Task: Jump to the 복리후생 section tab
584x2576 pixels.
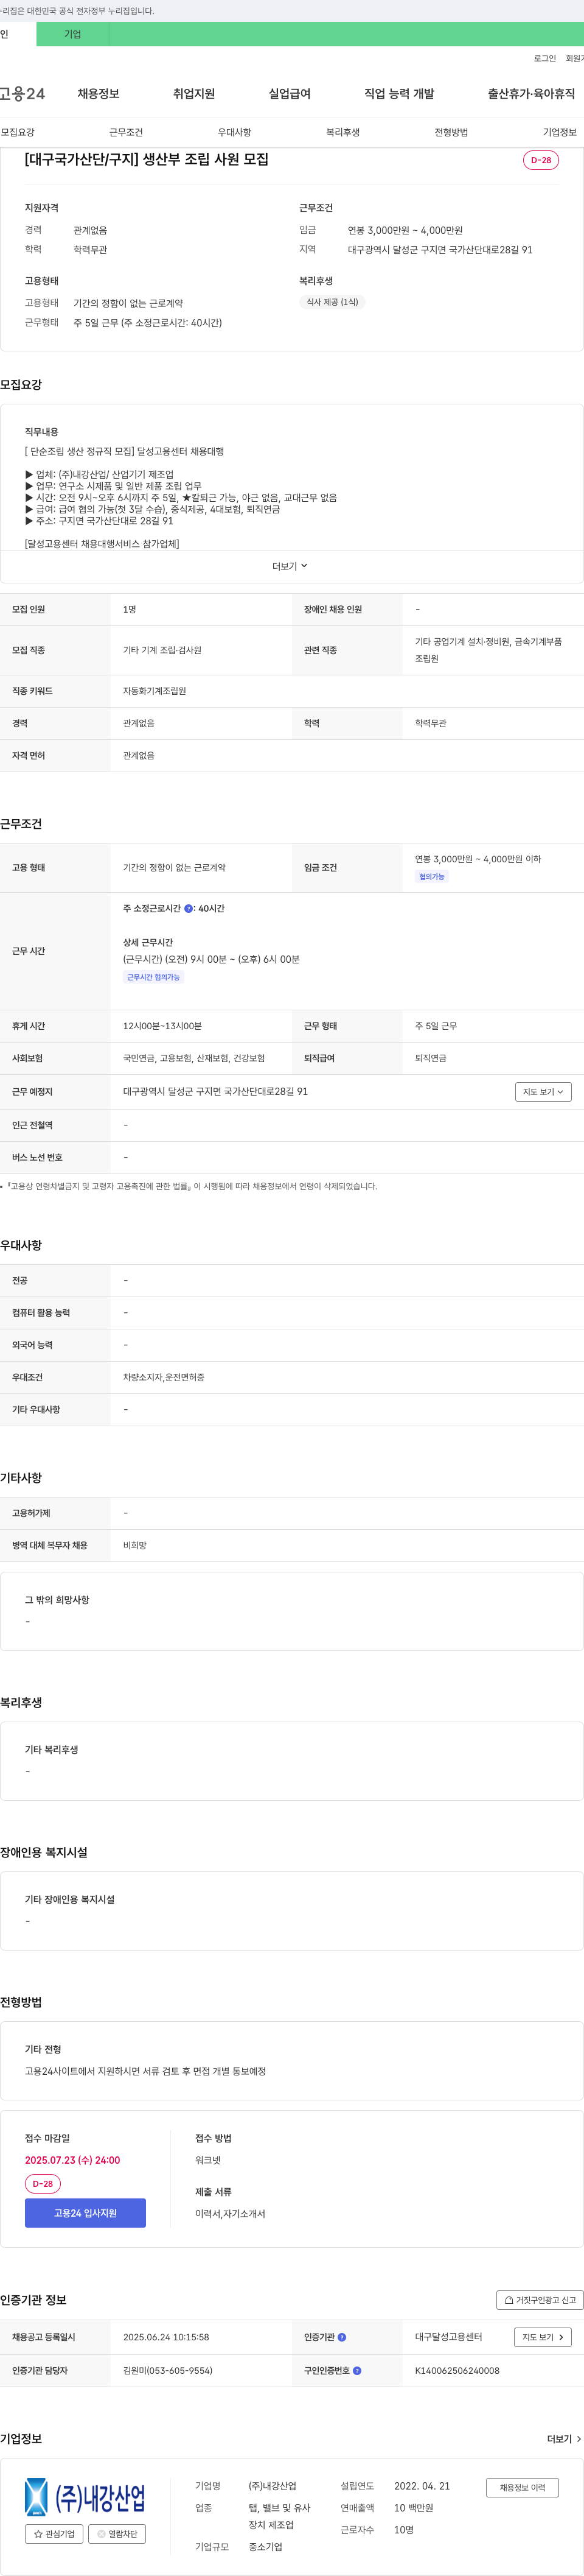Action: coord(342,132)
